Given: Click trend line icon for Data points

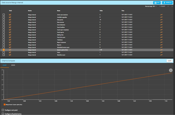Looking at the screenshot, I should [161, 20].
